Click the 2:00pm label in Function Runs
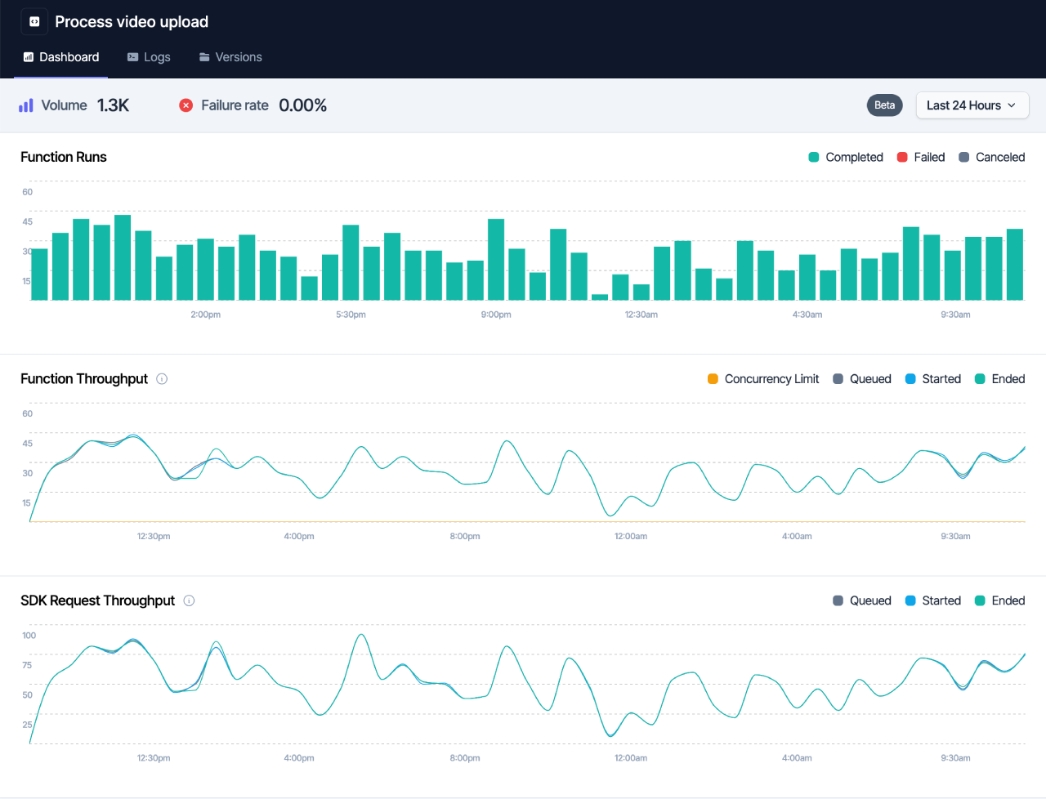This screenshot has width=1046, height=799. [x=206, y=315]
